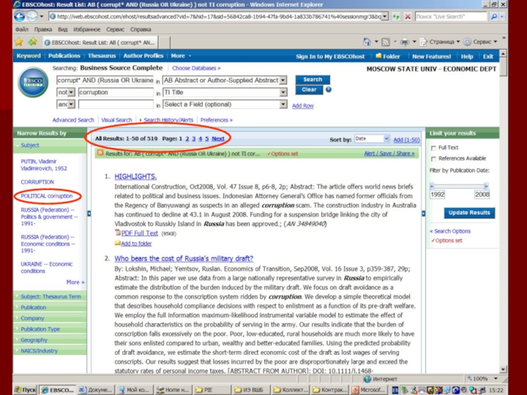
Task: Click the right handle of date slider
Action: 486,186
